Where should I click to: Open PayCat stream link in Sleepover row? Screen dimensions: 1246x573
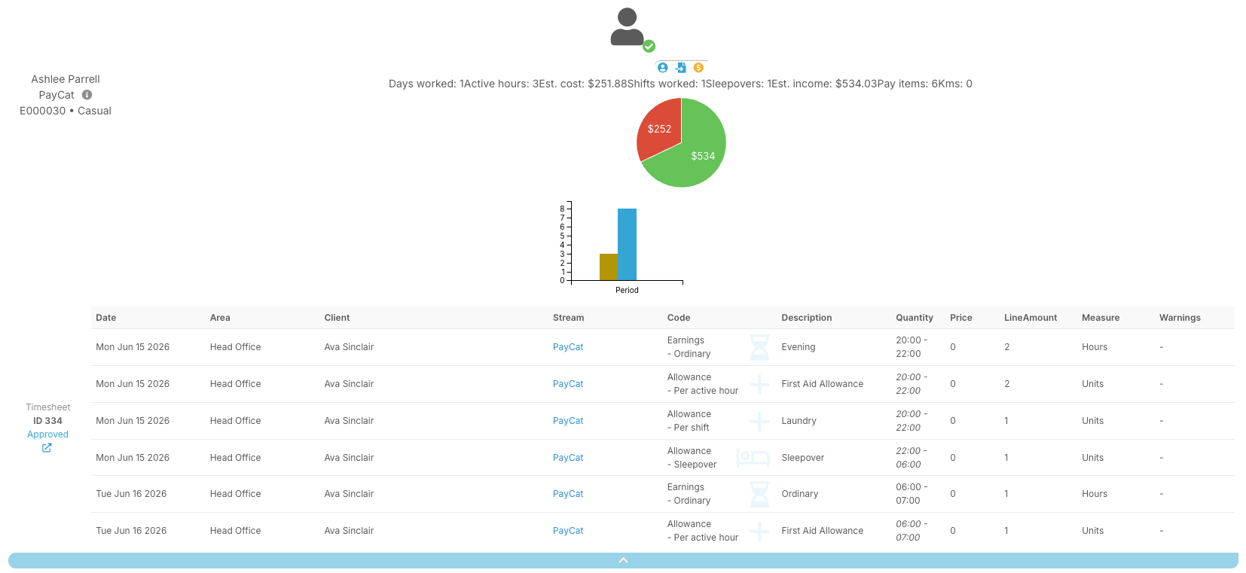tap(568, 458)
